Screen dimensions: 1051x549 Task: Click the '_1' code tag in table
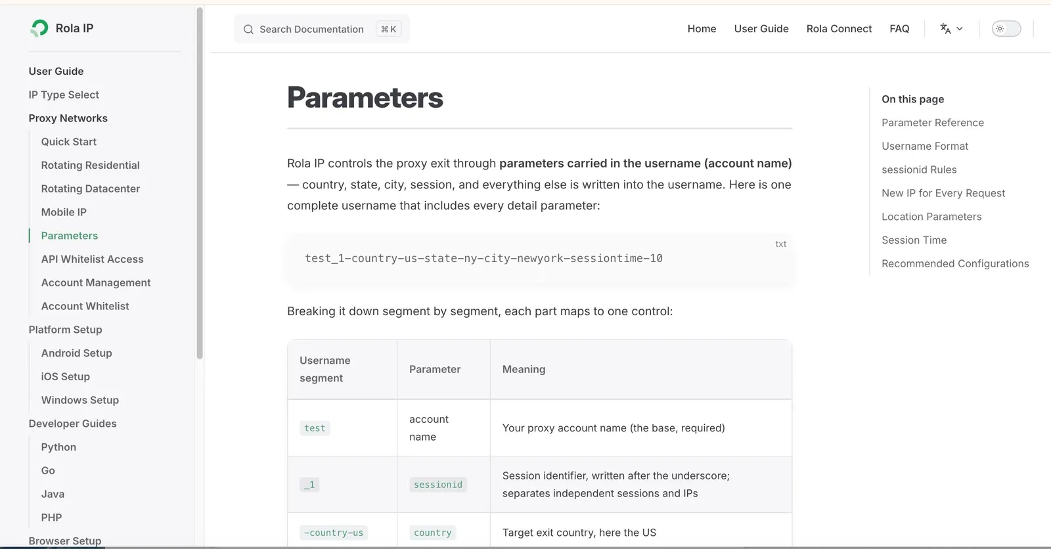pyautogui.click(x=309, y=485)
